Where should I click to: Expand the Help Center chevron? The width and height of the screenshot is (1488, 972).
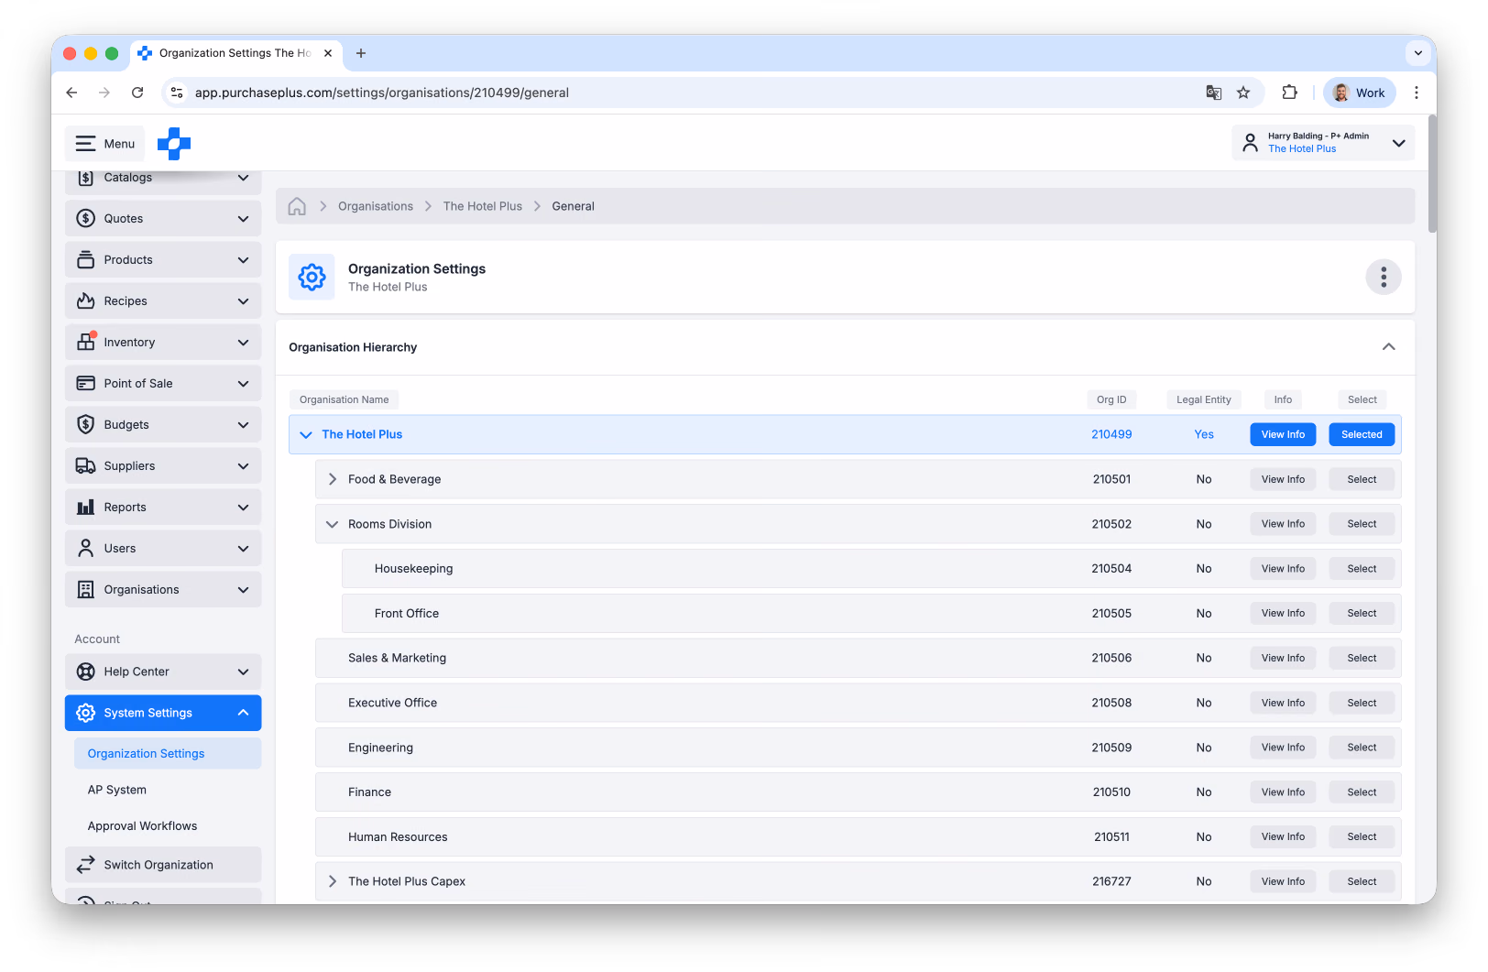pos(243,672)
